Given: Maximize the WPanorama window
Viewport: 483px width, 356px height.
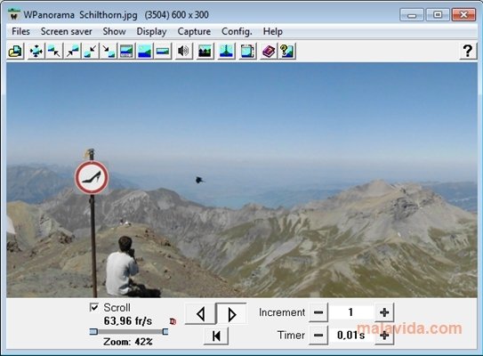Looking at the screenshot, I should pos(438,14).
